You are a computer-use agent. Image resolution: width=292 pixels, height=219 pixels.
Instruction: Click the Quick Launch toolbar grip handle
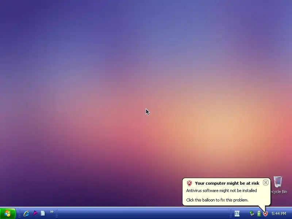(x=19, y=214)
